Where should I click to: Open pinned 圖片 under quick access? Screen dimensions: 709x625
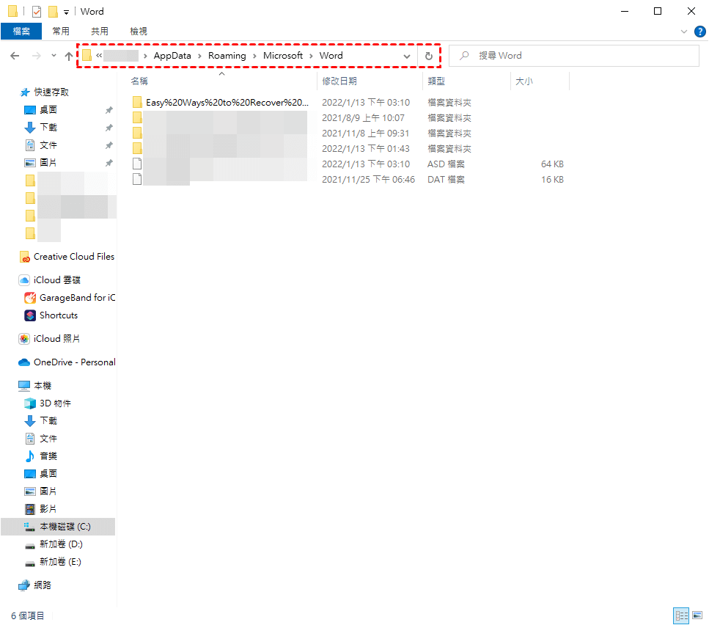[x=48, y=163]
